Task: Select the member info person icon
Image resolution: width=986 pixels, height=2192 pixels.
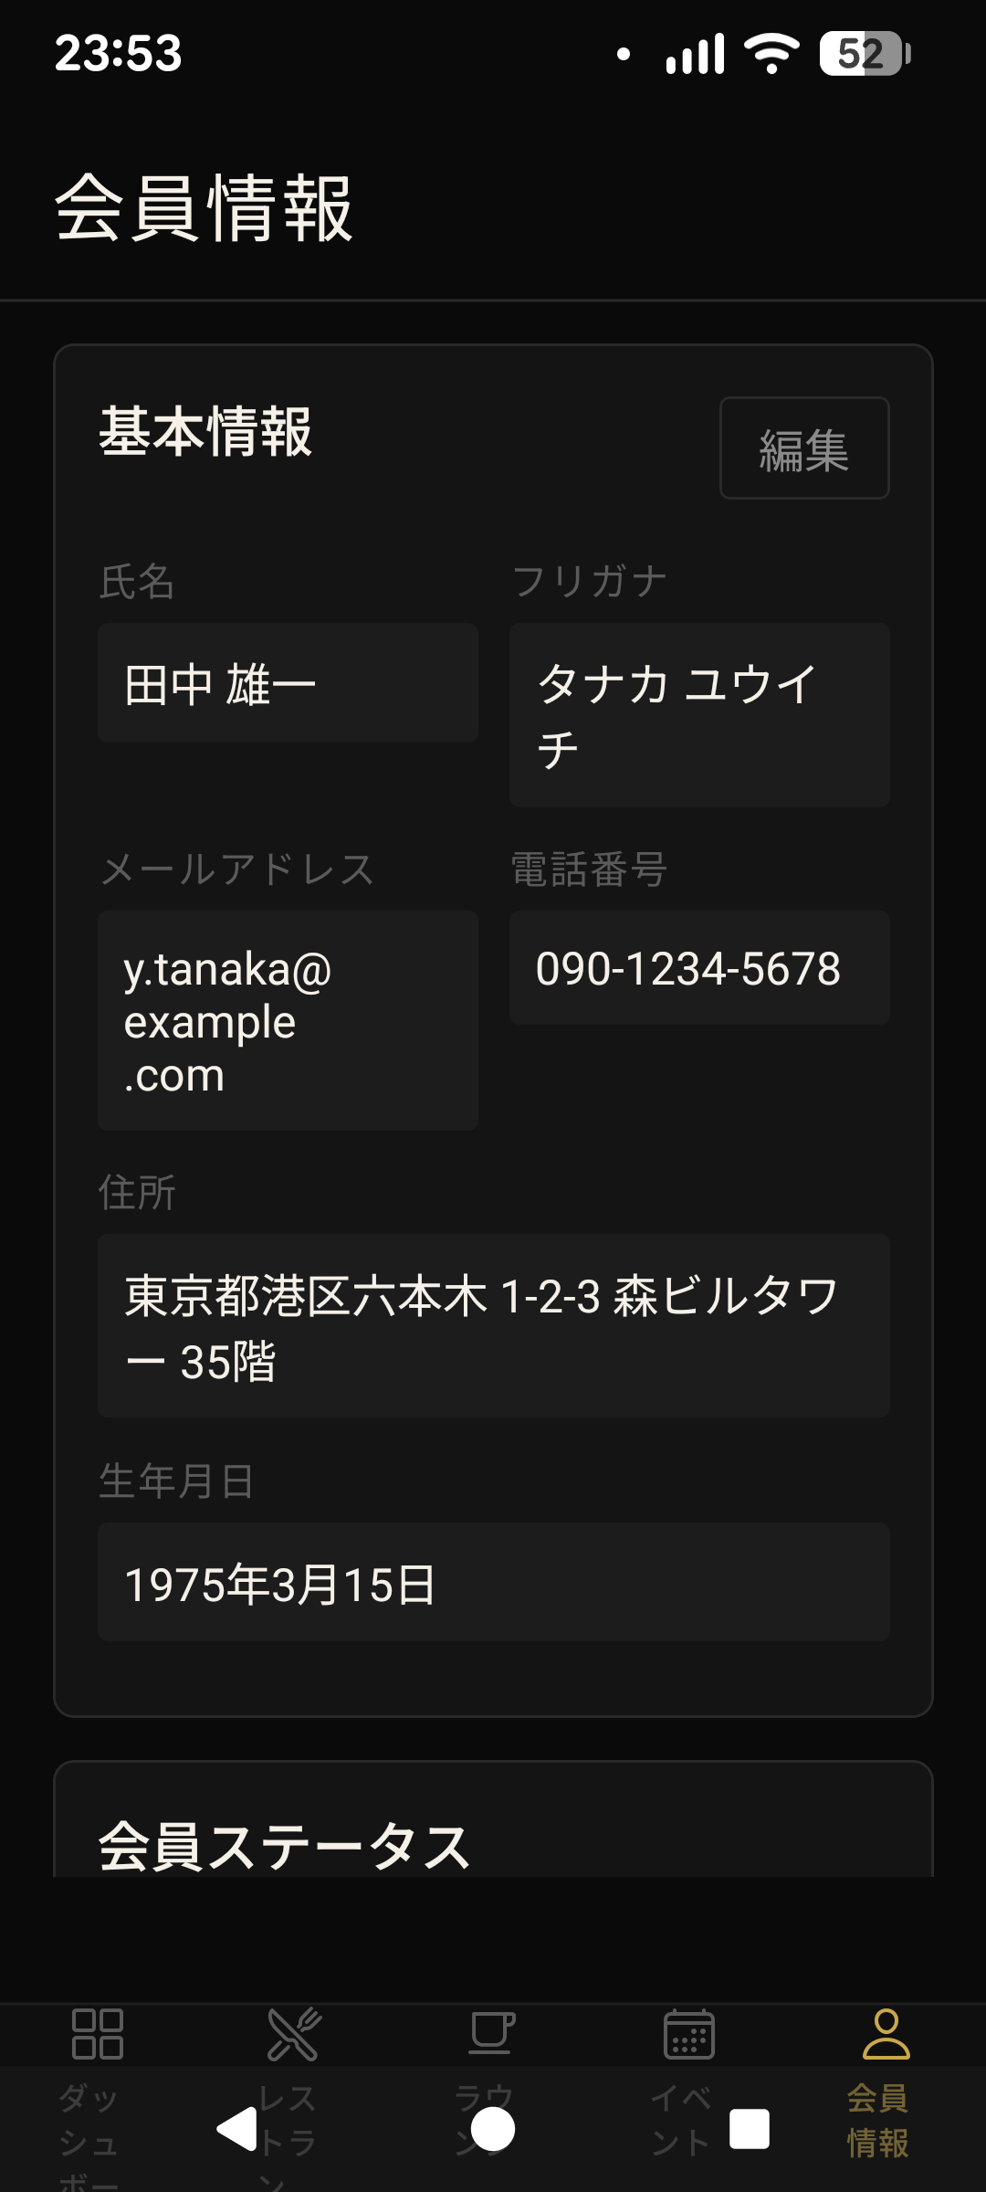Action: [x=886, y=2034]
